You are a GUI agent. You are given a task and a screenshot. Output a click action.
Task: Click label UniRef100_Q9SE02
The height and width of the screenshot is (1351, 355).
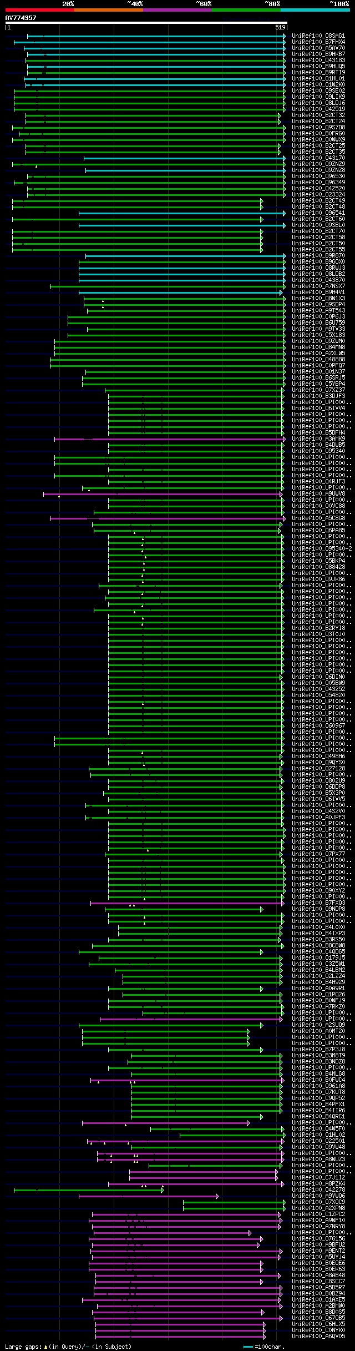pos(318,91)
